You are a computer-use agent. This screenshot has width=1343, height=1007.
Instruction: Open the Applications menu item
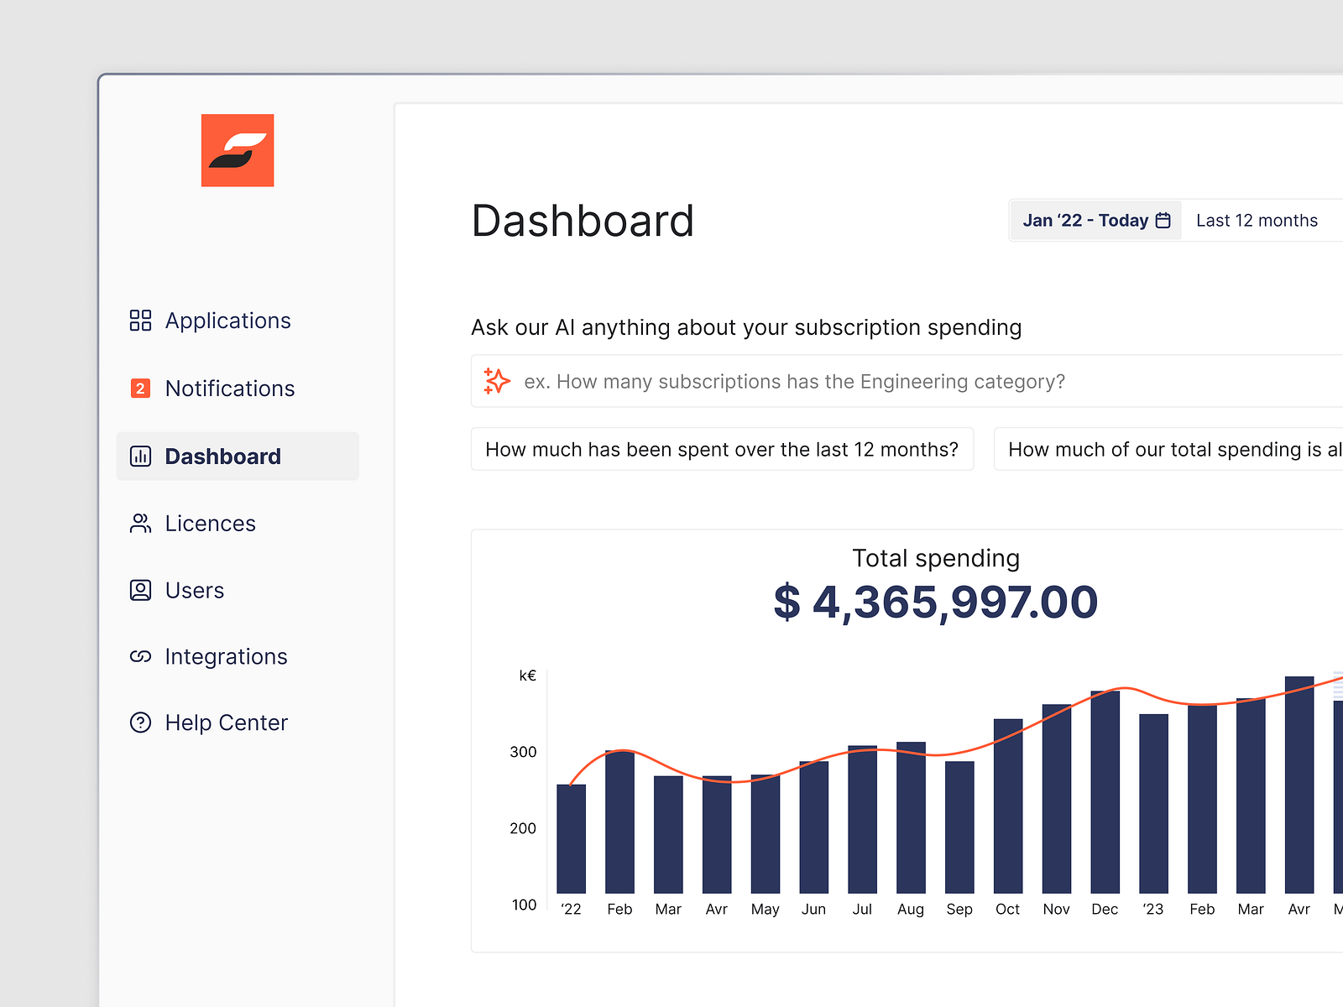tap(227, 321)
